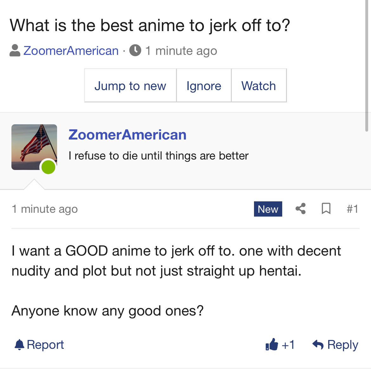
Task: Select the bold ZoomerAmerican username in the post
Action: point(127,135)
